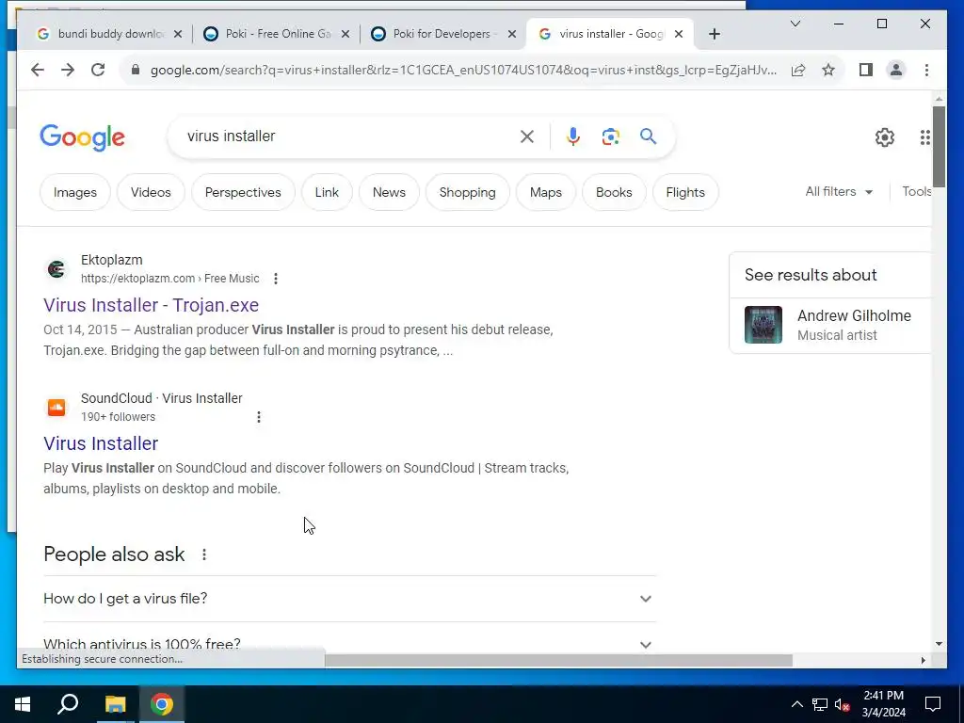Open the Chrome side panel
The width and height of the screenshot is (964, 723).
pyautogui.click(x=866, y=70)
